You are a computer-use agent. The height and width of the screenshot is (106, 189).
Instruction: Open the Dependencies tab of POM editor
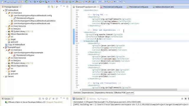coord(88,93)
